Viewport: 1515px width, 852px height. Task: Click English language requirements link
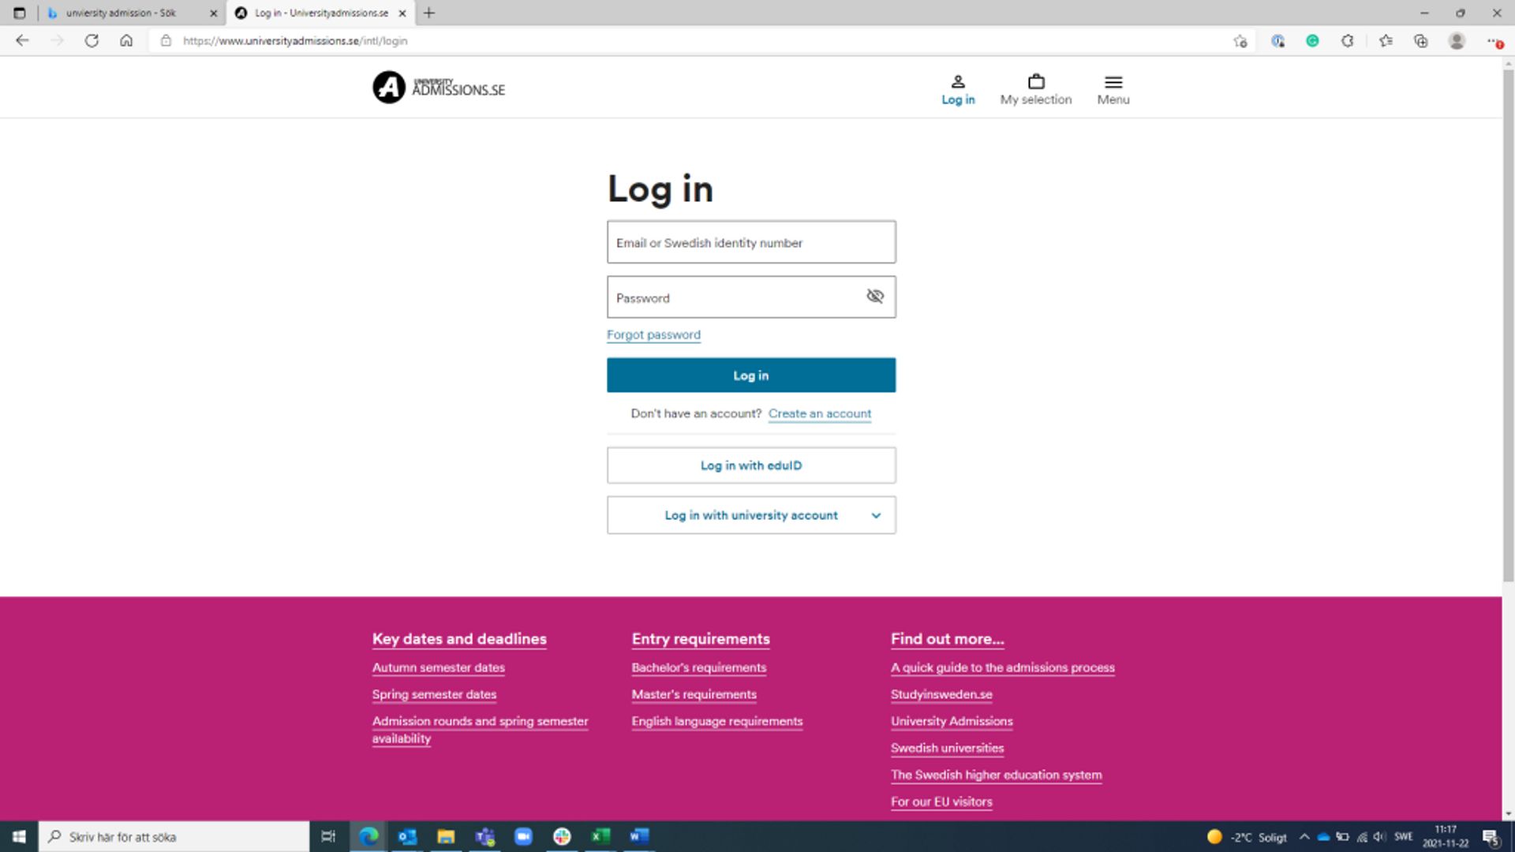pyautogui.click(x=717, y=721)
